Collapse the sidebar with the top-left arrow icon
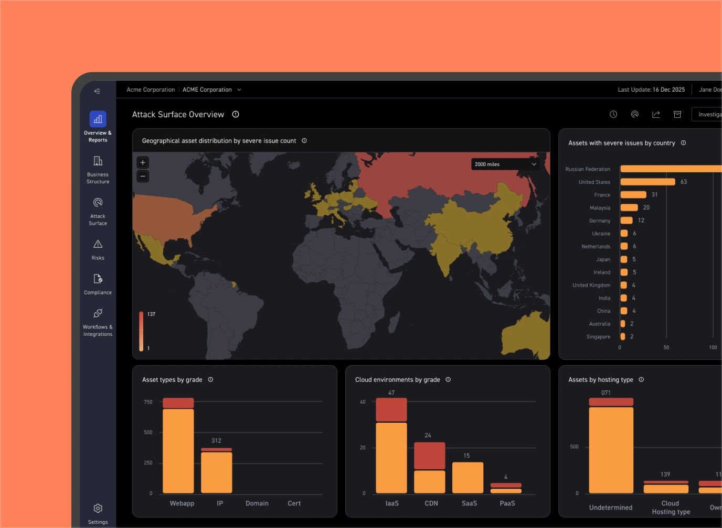 tap(97, 91)
